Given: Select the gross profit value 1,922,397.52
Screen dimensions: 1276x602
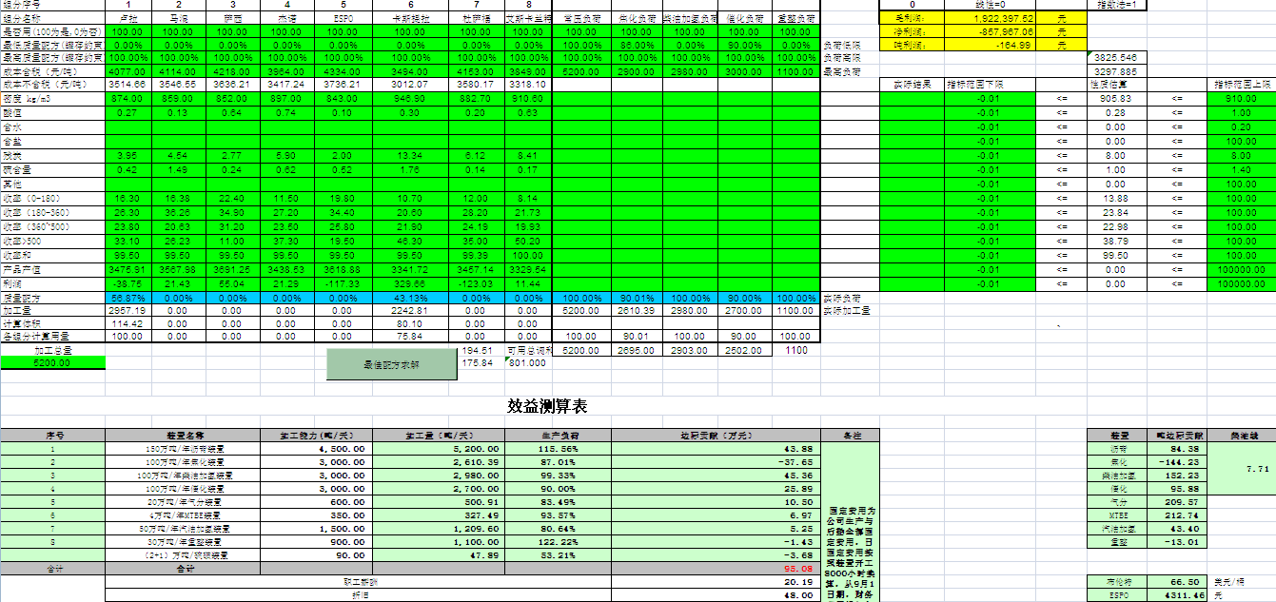Looking at the screenshot, I should tap(990, 18).
